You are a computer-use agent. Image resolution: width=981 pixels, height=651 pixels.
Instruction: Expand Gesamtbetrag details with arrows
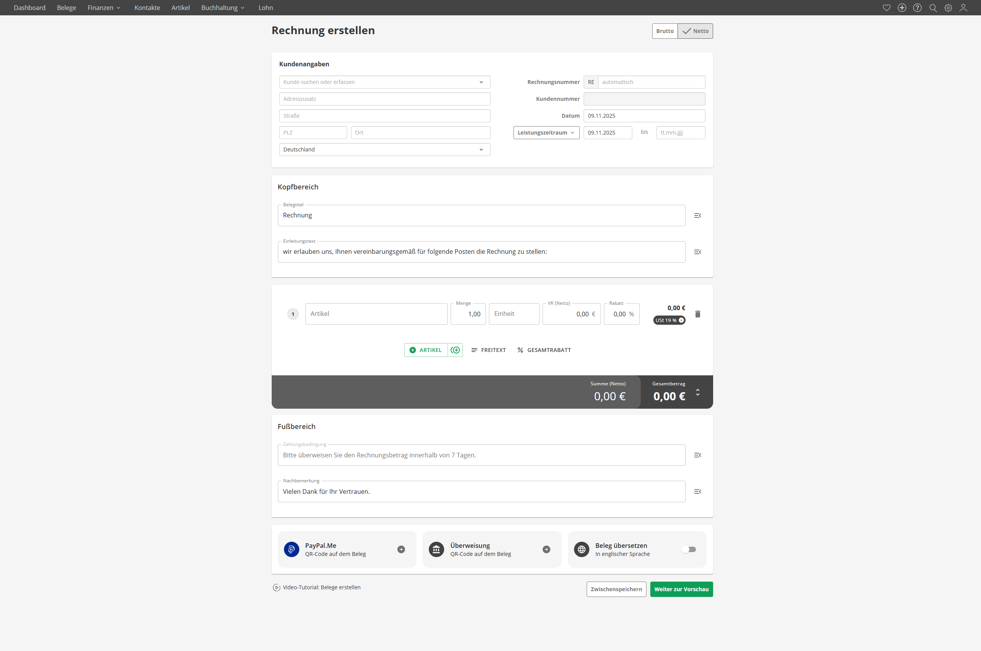698,392
